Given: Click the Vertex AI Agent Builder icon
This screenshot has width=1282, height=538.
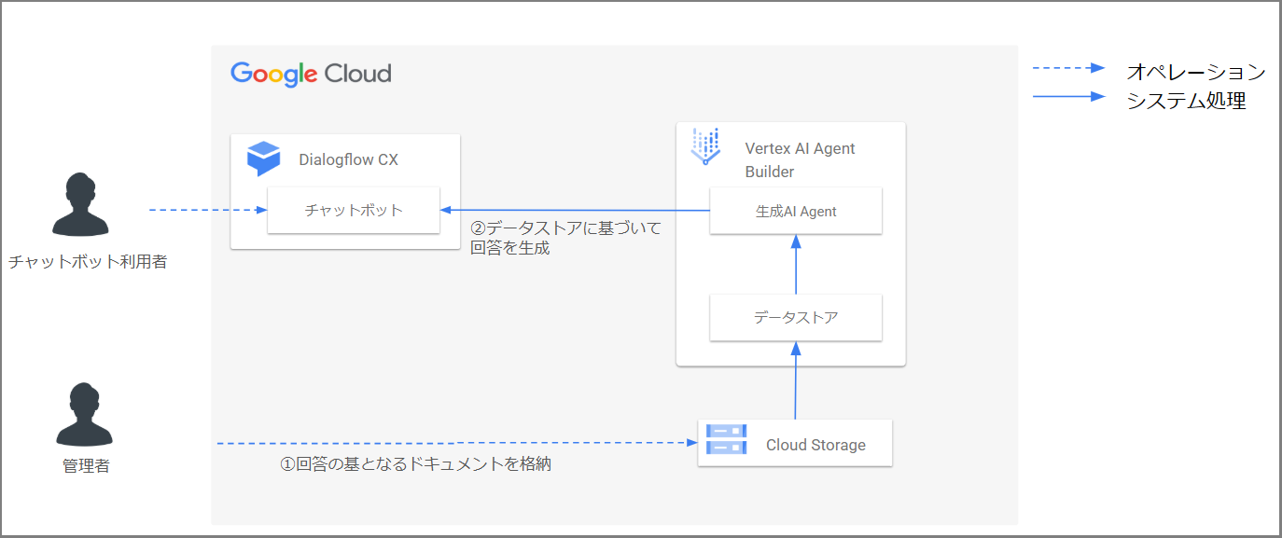Looking at the screenshot, I should tap(705, 147).
